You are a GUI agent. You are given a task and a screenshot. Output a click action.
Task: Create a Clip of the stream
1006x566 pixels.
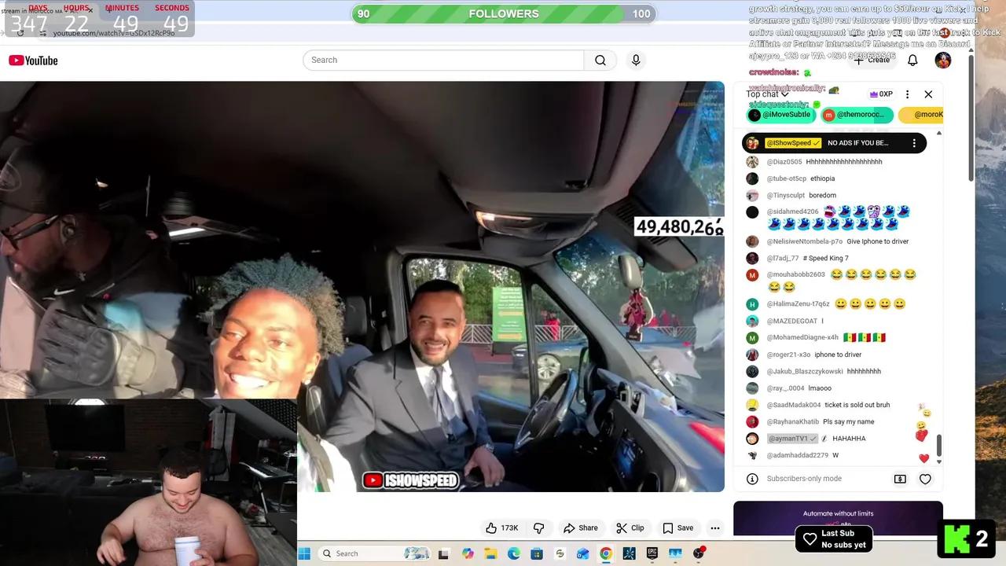[x=630, y=528]
